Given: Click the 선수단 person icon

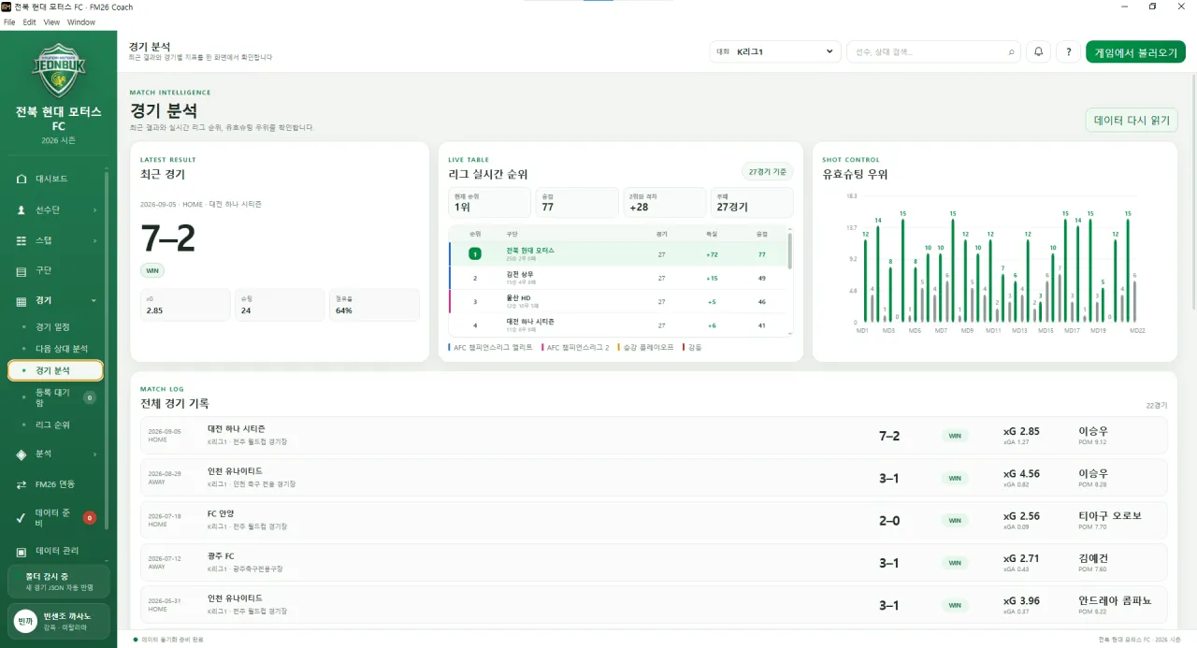Looking at the screenshot, I should [22, 210].
